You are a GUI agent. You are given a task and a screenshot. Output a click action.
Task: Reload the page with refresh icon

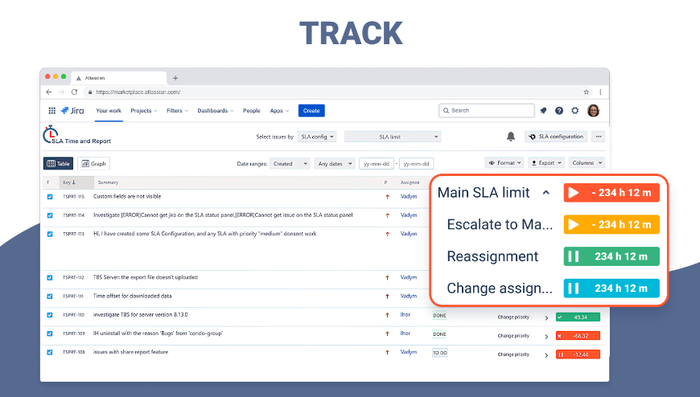[74, 92]
